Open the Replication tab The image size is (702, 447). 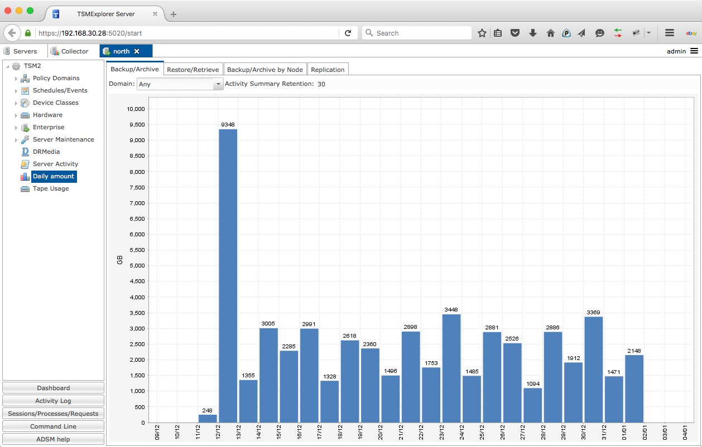click(x=328, y=70)
